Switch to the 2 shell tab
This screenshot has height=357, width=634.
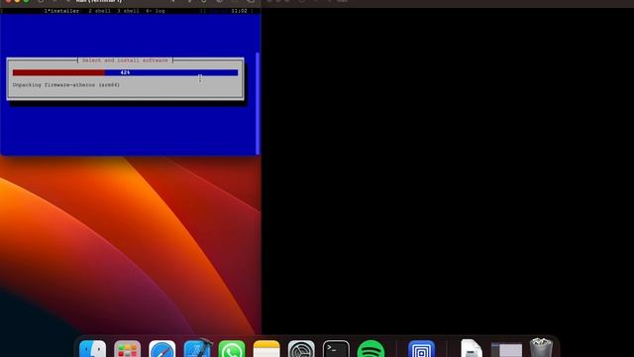coord(99,11)
